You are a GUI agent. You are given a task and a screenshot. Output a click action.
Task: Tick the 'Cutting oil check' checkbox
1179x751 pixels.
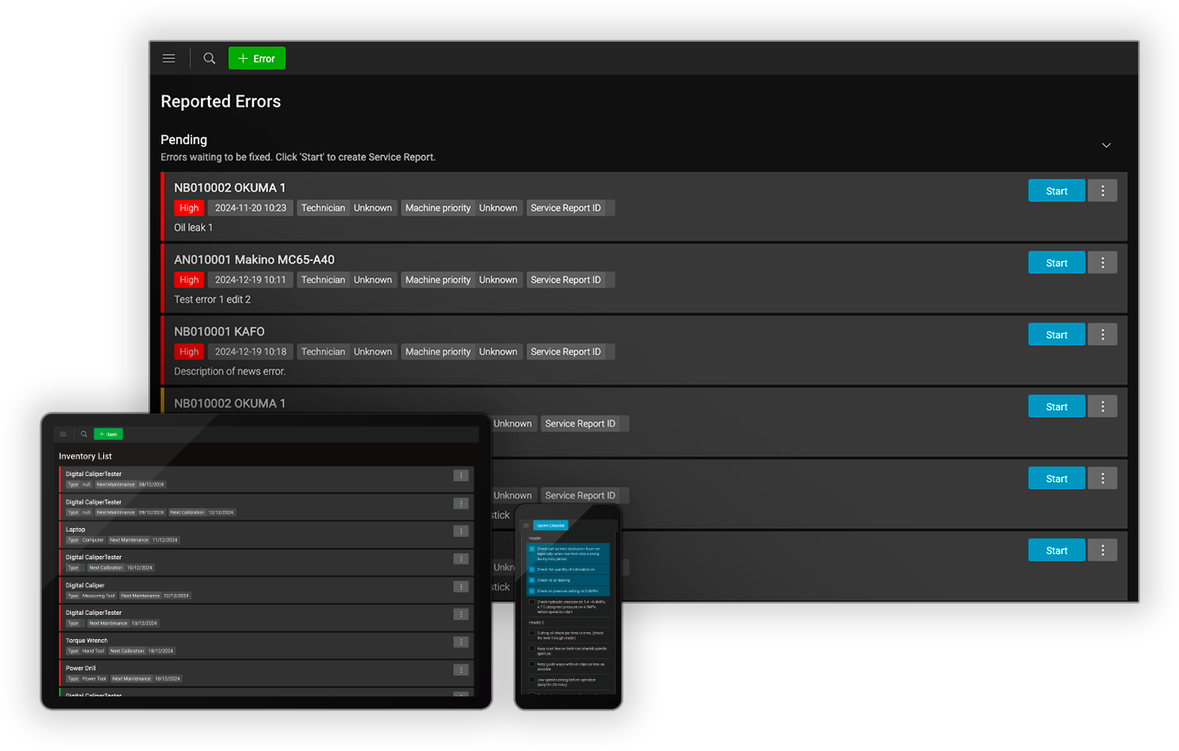point(532,633)
